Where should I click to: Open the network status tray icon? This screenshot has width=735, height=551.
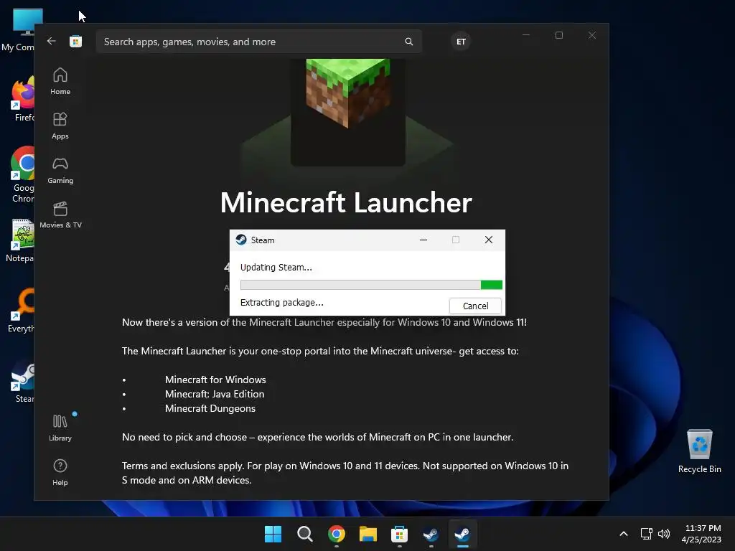647,534
